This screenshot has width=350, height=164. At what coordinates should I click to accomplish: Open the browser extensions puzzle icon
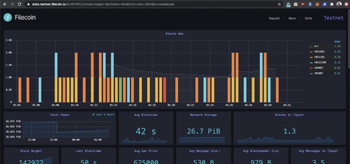coord(332,4)
